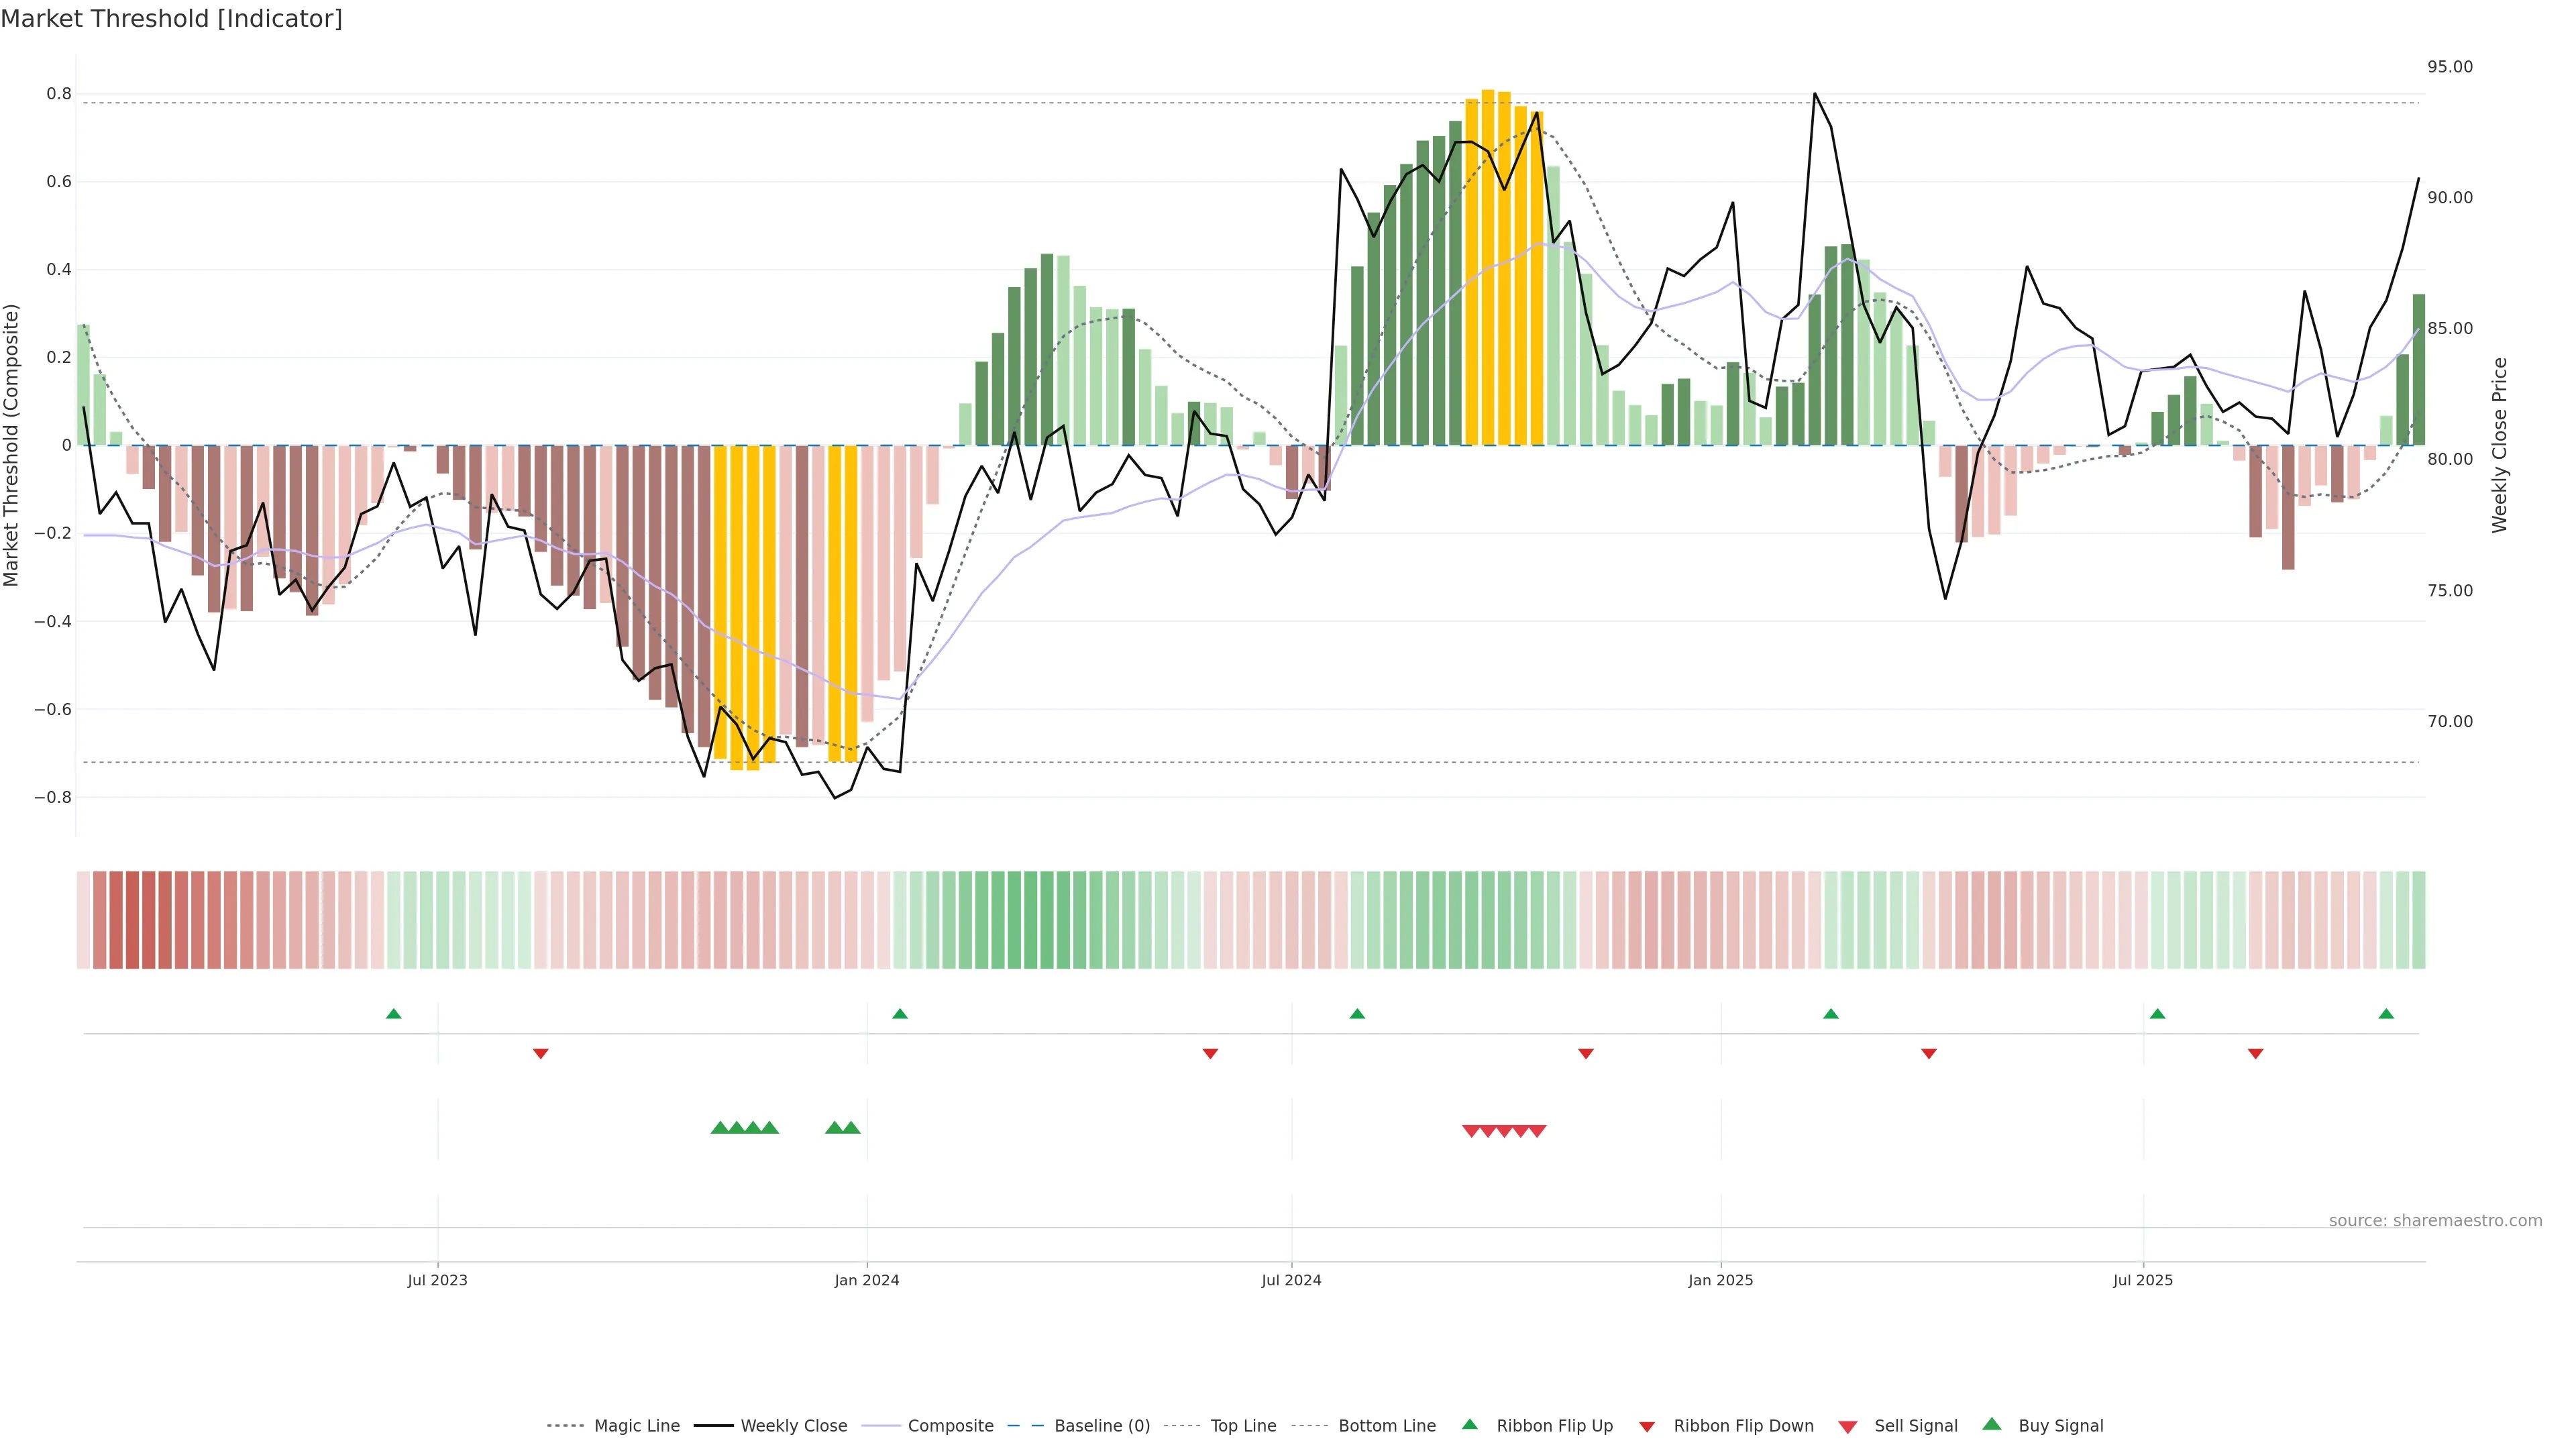Click the Top Line legend label

(1243, 1426)
